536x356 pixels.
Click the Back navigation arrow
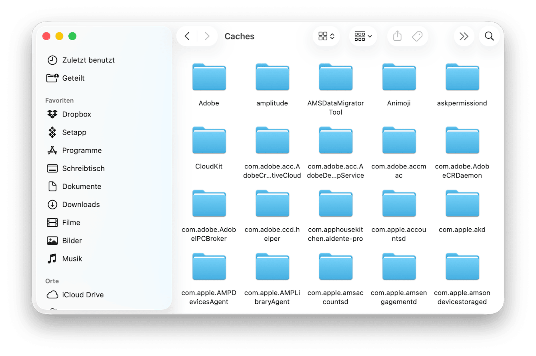[187, 36]
